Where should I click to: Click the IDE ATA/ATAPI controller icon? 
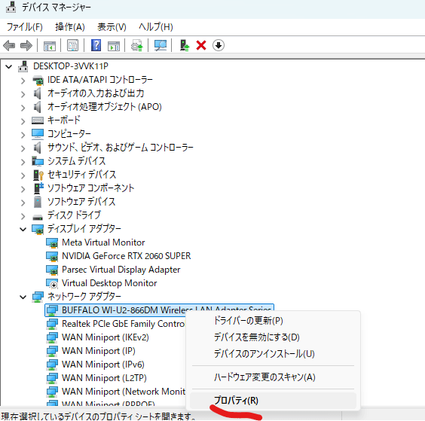38,80
